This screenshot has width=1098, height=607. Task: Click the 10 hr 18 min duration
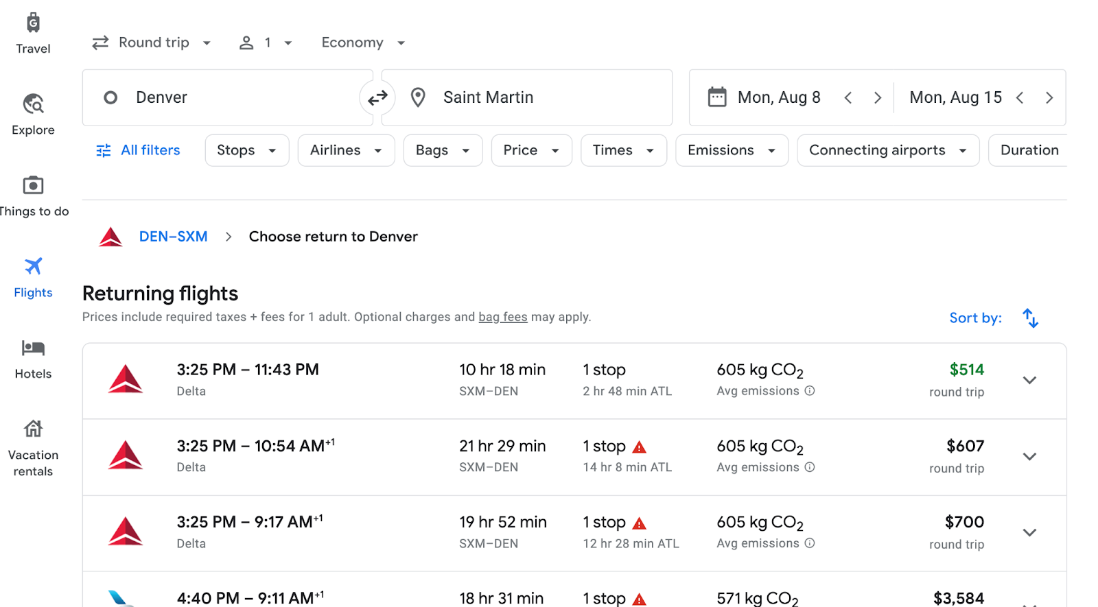502,370
